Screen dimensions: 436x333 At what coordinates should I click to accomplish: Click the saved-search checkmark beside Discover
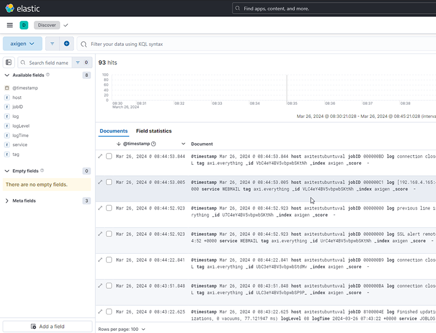(65, 25)
